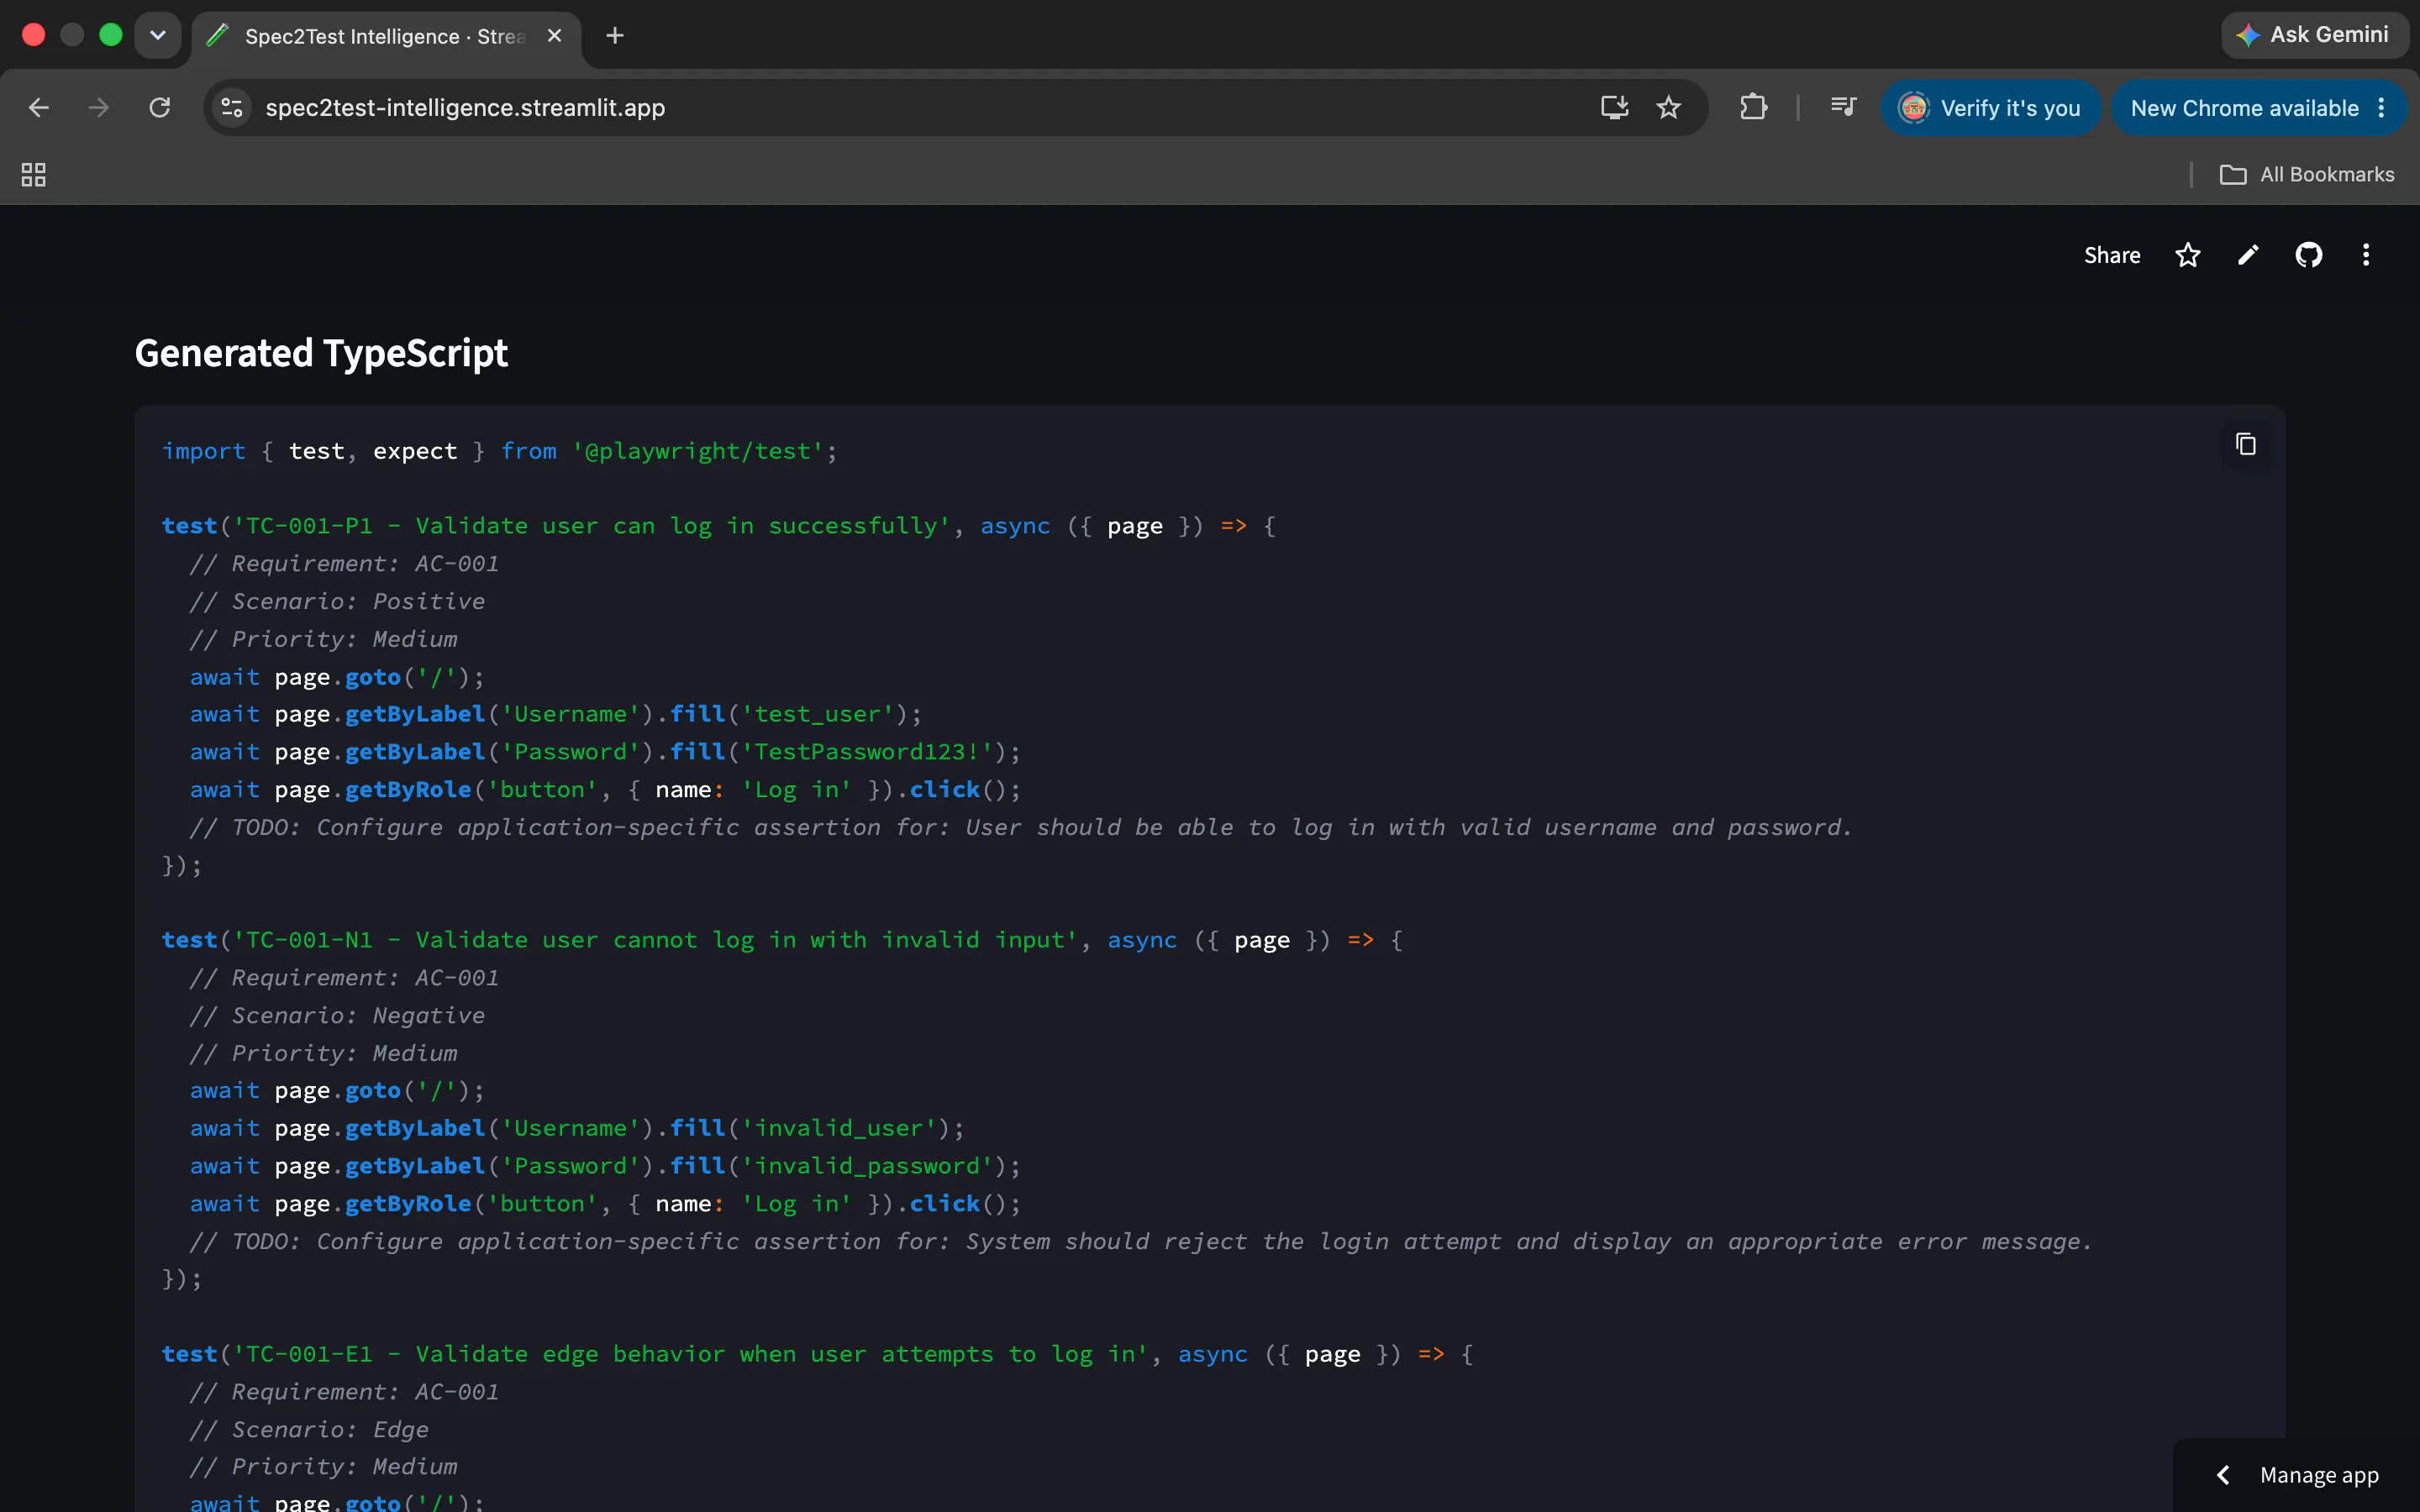This screenshot has width=2420, height=1512.
Task: Click the fill('invalid_user') code line
Action: (x=577, y=1128)
